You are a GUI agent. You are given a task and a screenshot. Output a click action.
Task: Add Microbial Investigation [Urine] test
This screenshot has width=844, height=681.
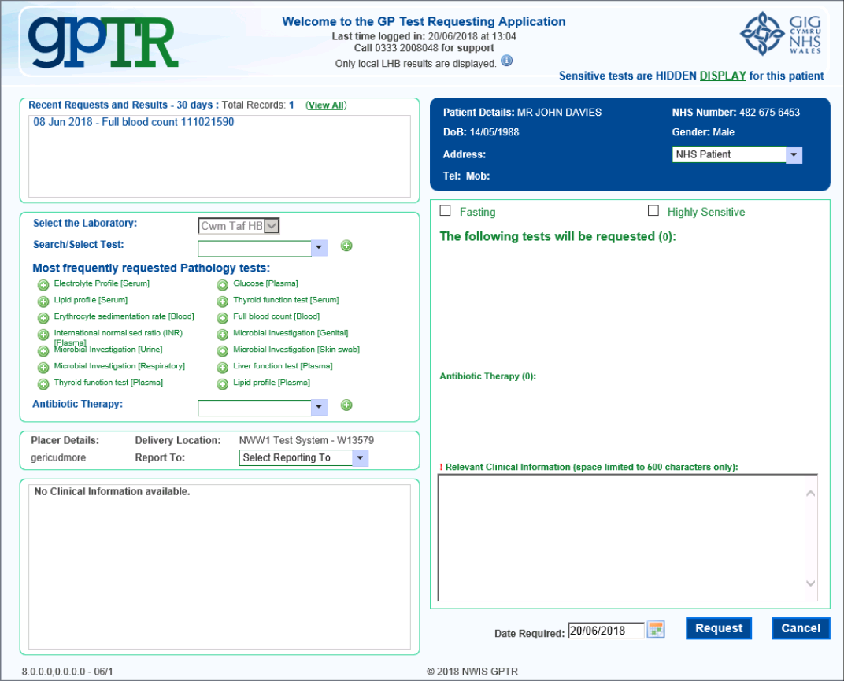pos(43,350)
